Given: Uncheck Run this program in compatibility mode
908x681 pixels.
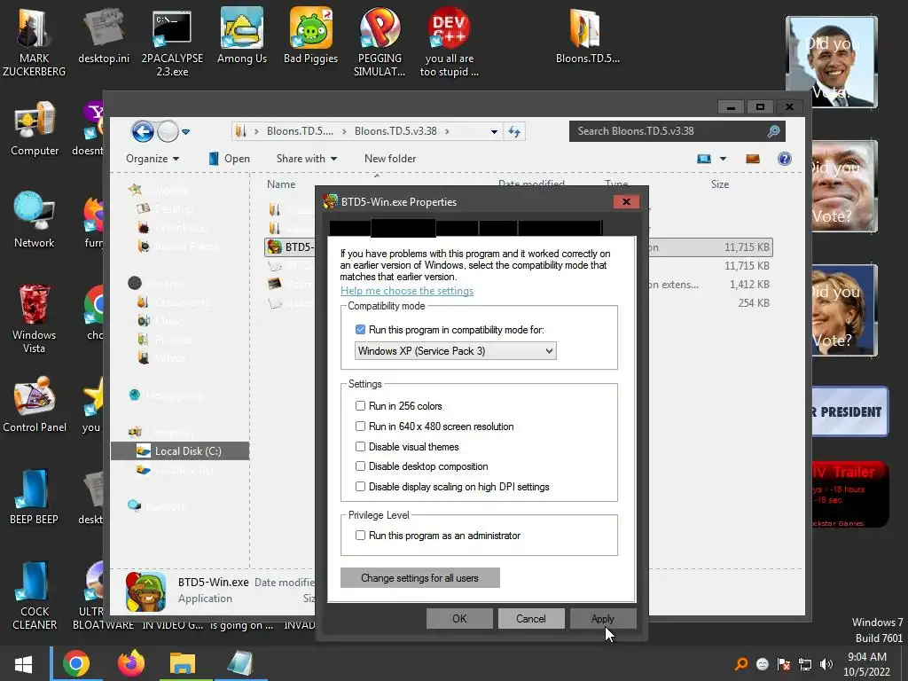Looking at the screenshot, I should (360, 330).
